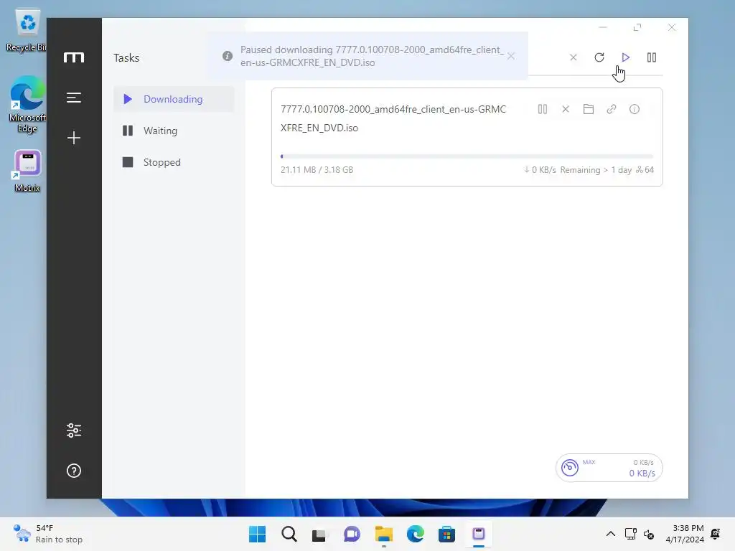This screenshot has height=551, width=735.
Task: Click the Motrix logo in sidebar
Action: (x=74, y=57)
